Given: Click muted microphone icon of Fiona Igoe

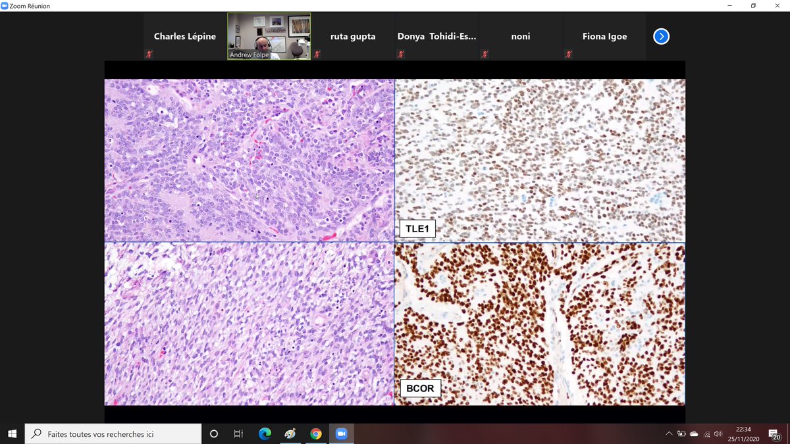Looking at the screenshot, I should click(568, 54).
